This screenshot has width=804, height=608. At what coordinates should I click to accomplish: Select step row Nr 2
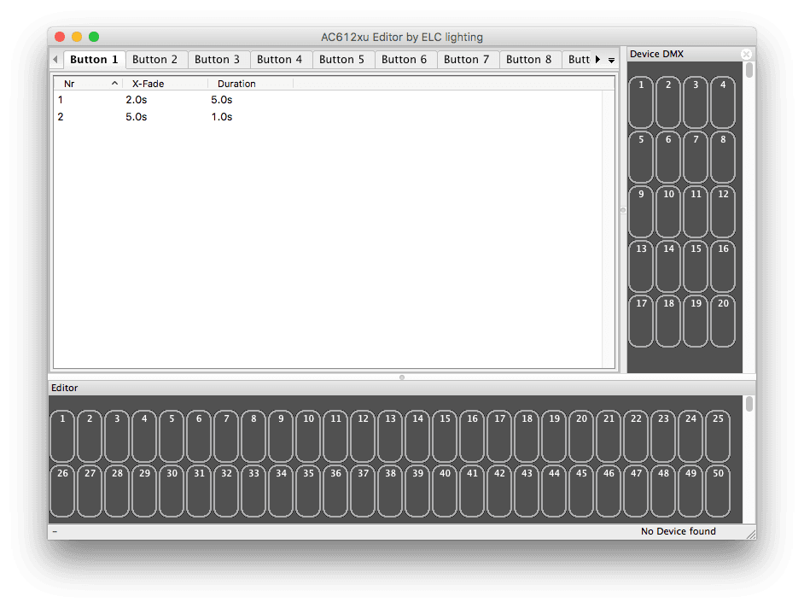tap(328, 117)
